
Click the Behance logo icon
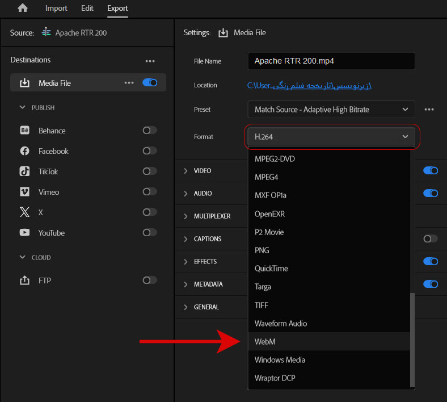tap(24, 131)
